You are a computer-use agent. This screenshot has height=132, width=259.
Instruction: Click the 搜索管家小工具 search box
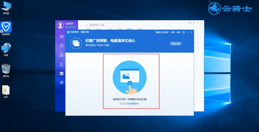click(x=104, y=25)
